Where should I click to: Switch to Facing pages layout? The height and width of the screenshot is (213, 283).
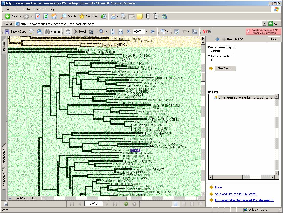(x=200, y=204)
